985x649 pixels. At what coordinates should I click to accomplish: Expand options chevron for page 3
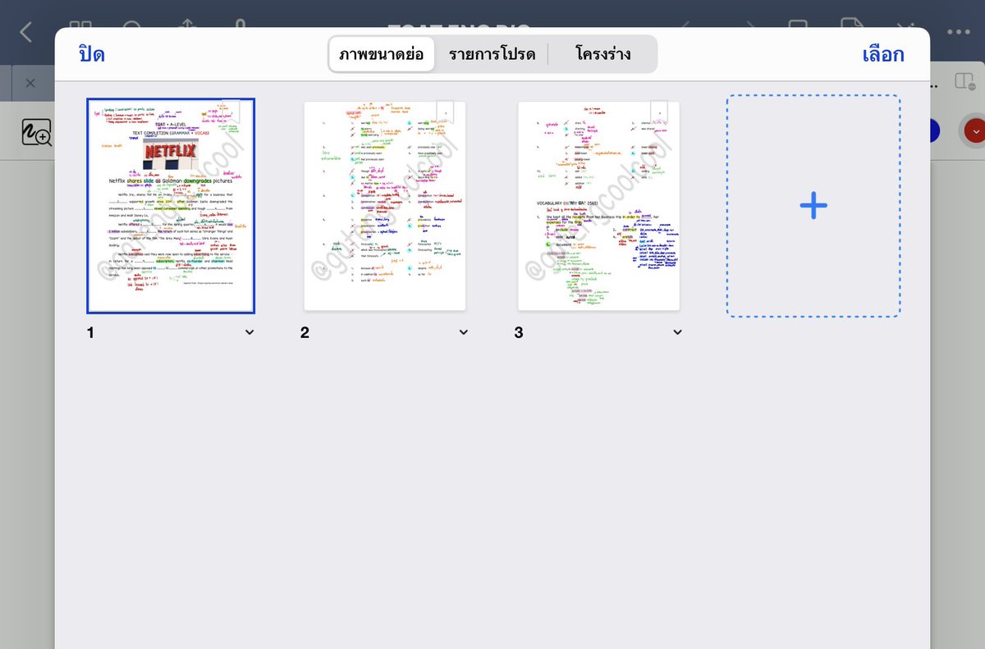(678, 332)
